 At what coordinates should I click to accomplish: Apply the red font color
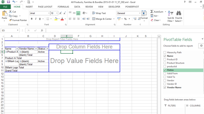(62, 19)
